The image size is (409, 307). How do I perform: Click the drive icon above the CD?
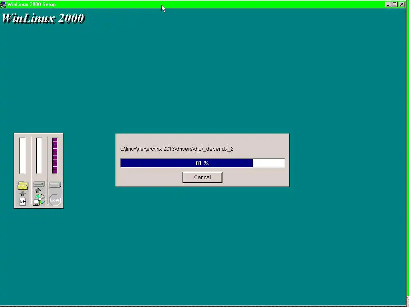[39, 184]
